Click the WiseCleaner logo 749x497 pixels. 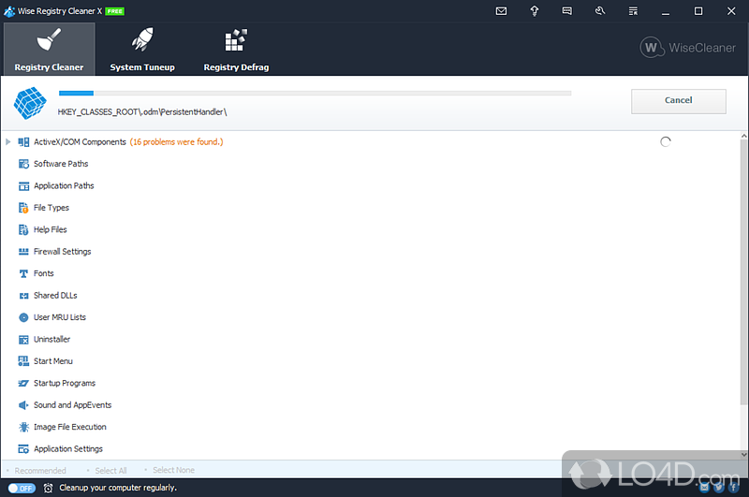point(688,48)
